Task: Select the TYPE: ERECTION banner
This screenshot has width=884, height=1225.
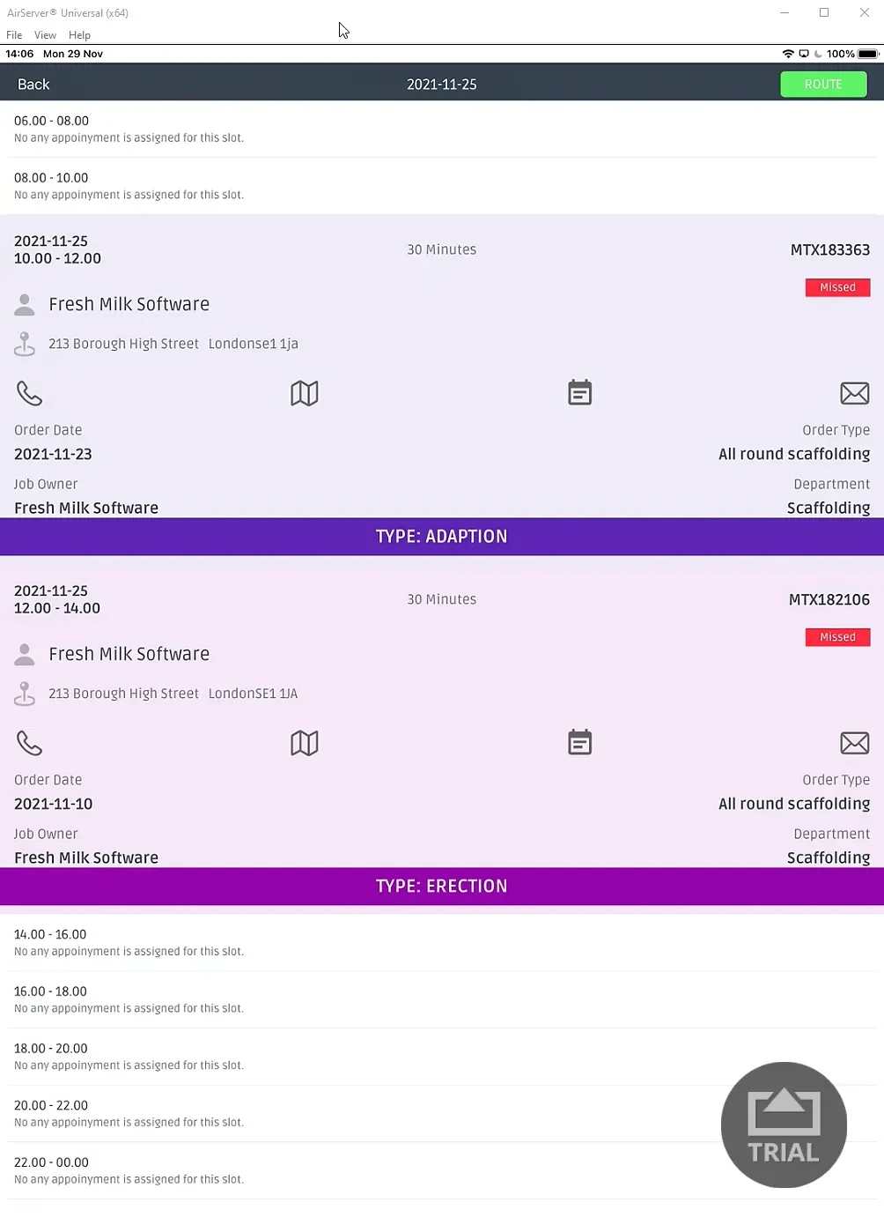Action: pos(442,887)
